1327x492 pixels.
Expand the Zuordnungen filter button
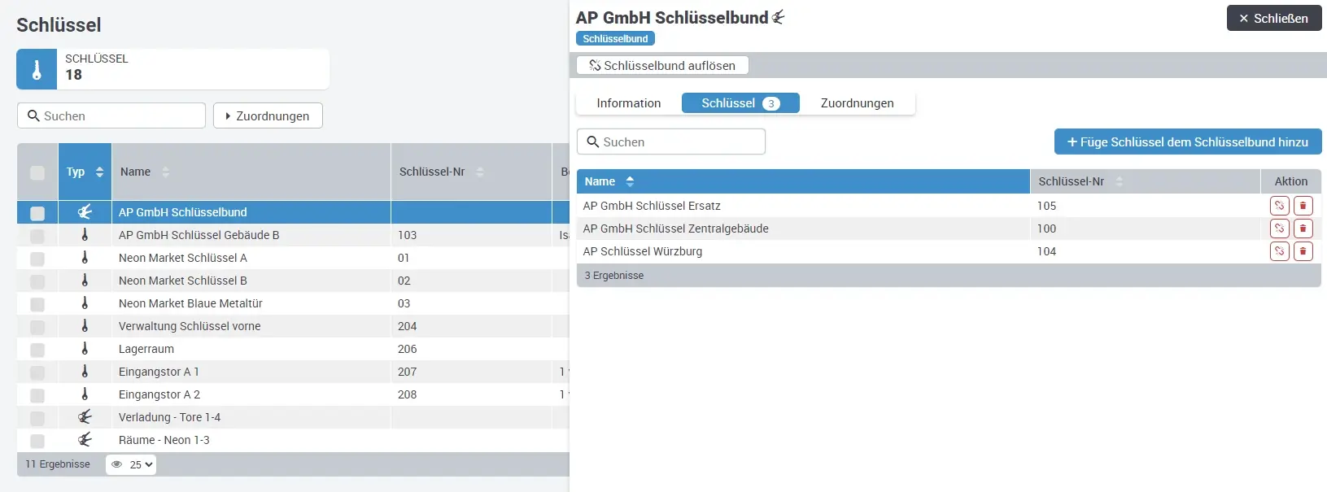point(268,115)
